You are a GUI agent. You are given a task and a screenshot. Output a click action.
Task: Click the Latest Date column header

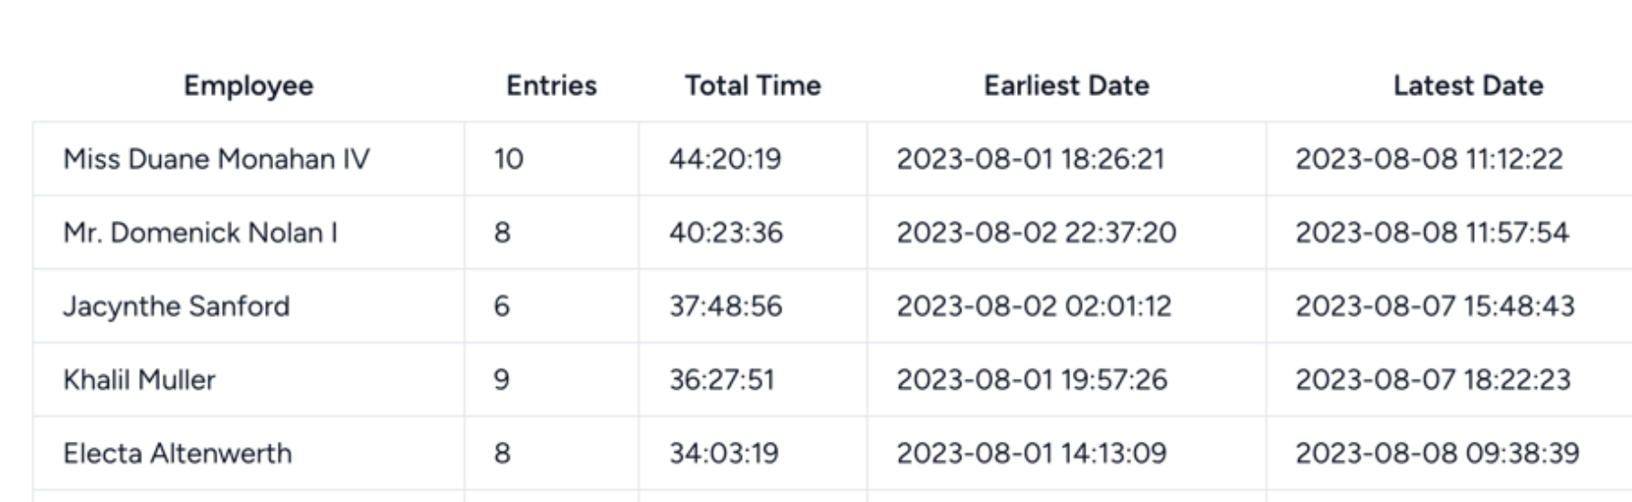click(1468, 86)
